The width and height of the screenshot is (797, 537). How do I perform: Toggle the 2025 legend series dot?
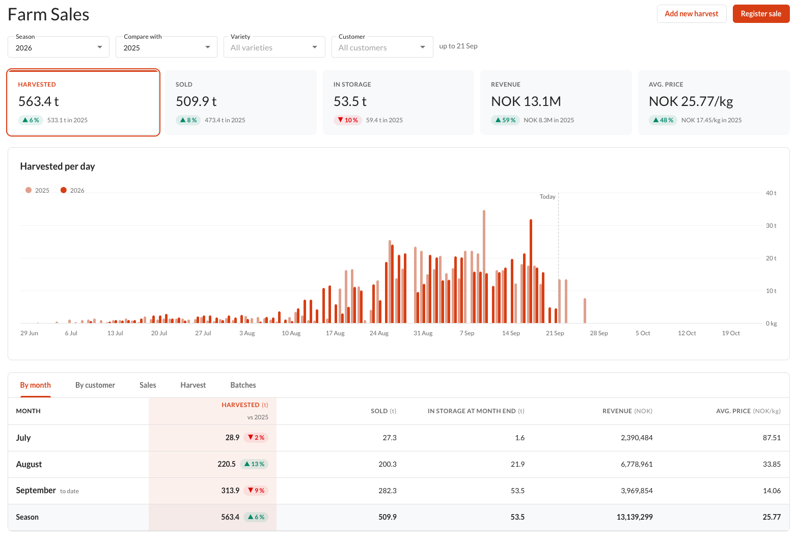pos(29,190)
